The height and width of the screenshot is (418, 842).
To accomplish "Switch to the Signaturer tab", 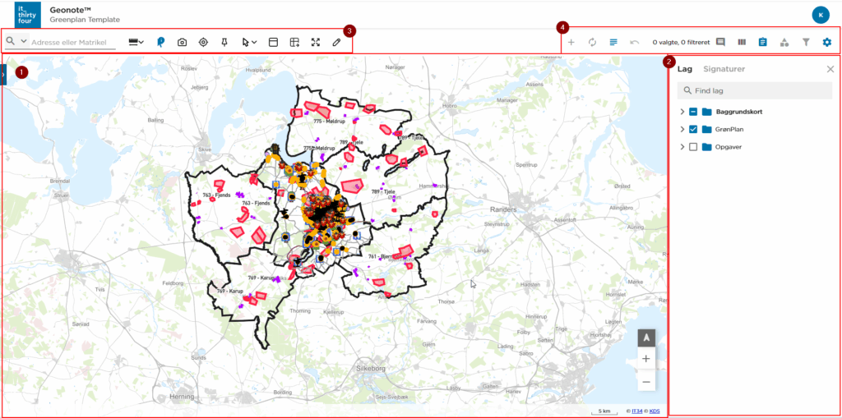I will tap(724, 69).
